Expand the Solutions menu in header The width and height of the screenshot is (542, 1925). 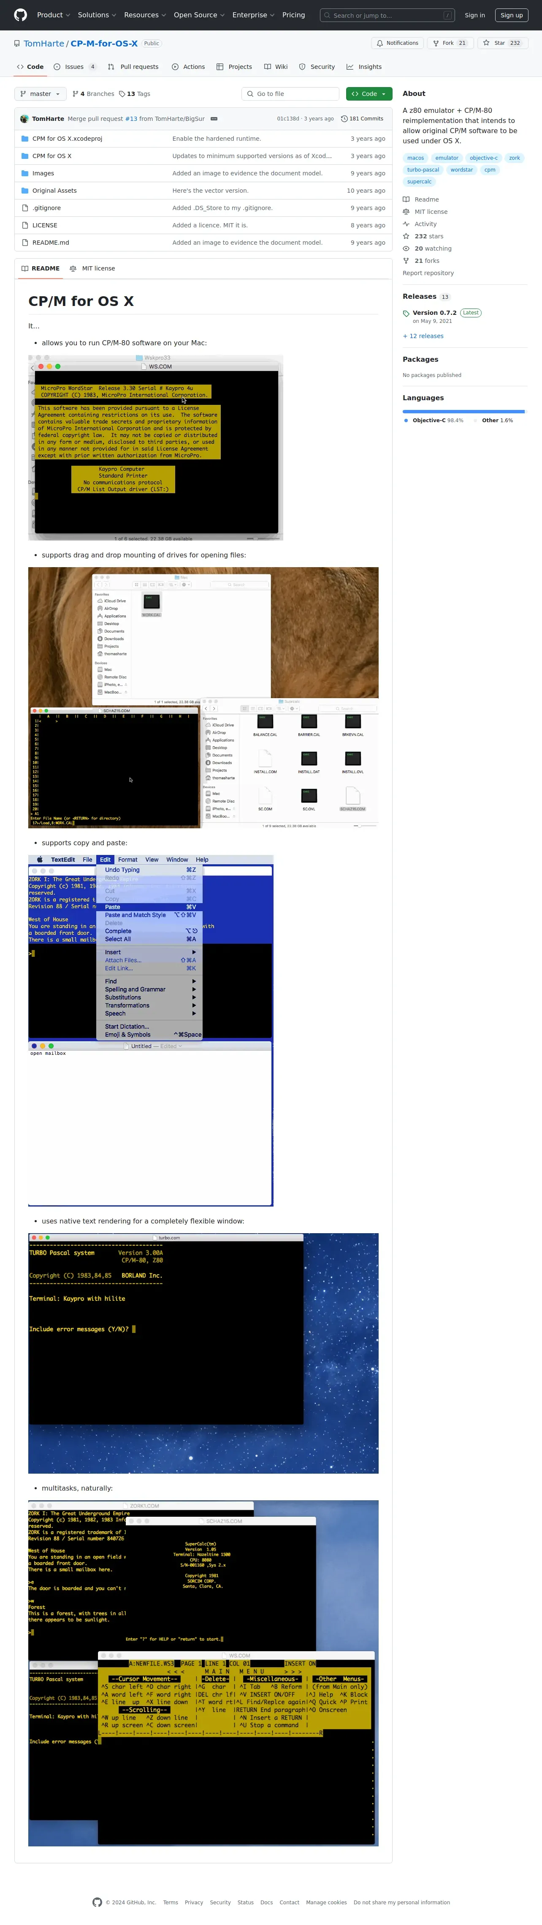pos(97,15)
